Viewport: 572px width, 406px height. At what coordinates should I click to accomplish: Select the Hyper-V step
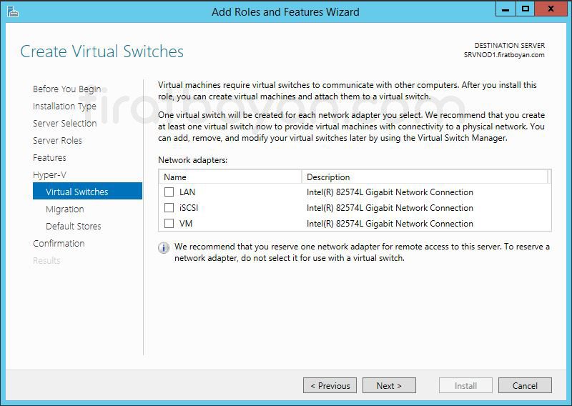49,174
